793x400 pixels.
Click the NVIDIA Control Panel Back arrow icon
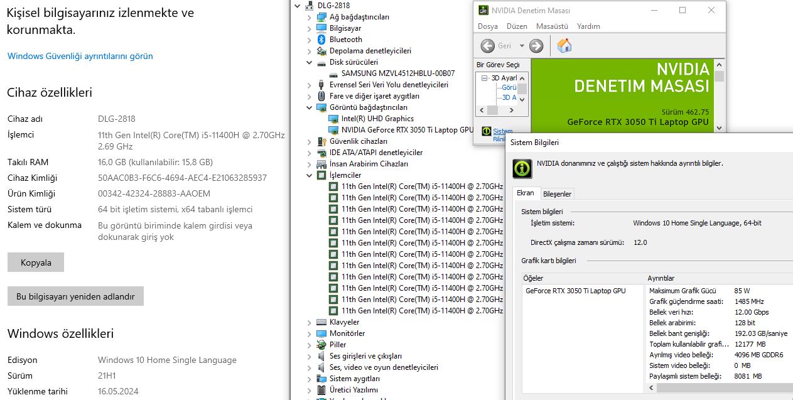coord(488,46)
